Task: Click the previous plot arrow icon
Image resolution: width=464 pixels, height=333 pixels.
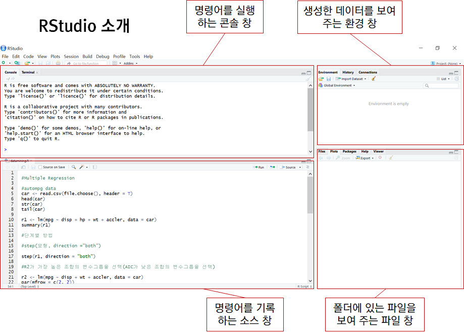Action: point(321,158)
